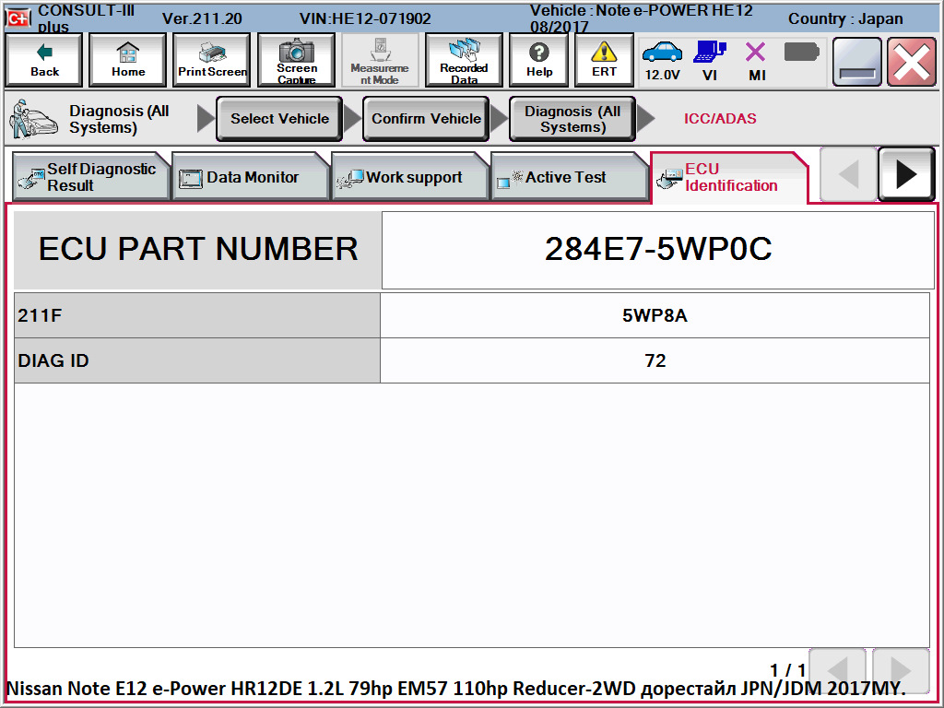This screenshot has width=944, height=708.
Task: Click the ICC/ADAS breadcrumb label
Action: point(720,119)
